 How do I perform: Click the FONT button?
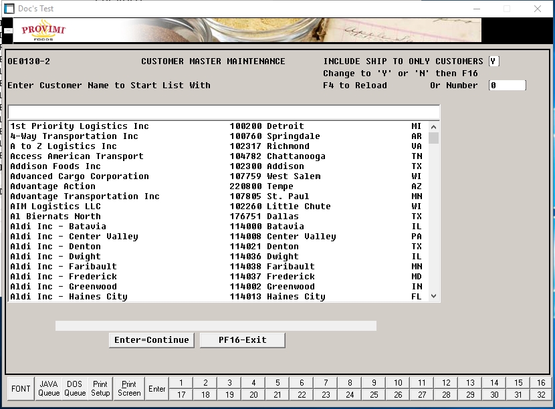[21, 388]
